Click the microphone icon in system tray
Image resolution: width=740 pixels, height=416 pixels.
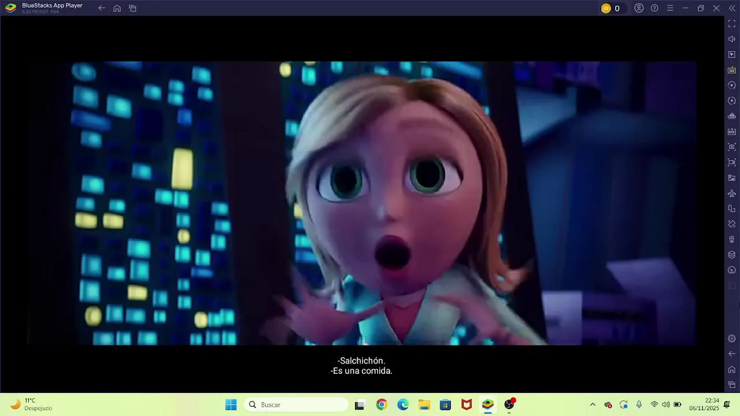point(639,404)
